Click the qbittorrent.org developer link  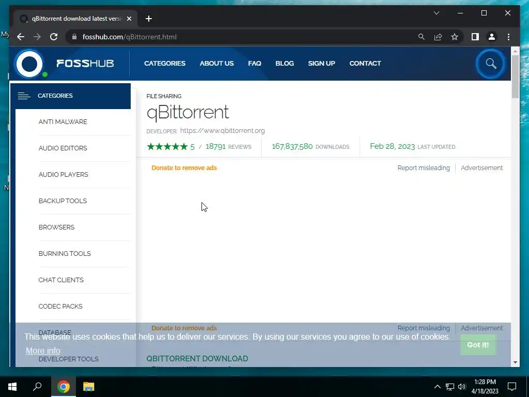tap(222, 131)
